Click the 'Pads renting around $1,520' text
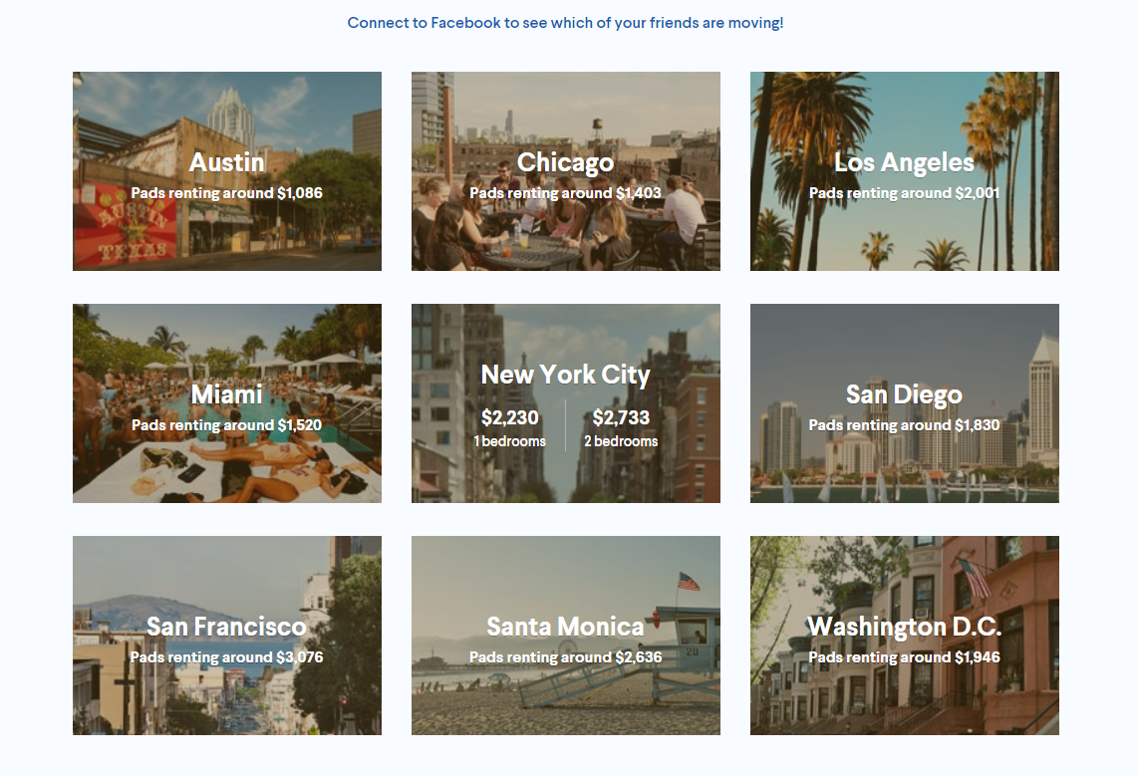Viewport: 1138px width, 776px height. coord(227,425)
